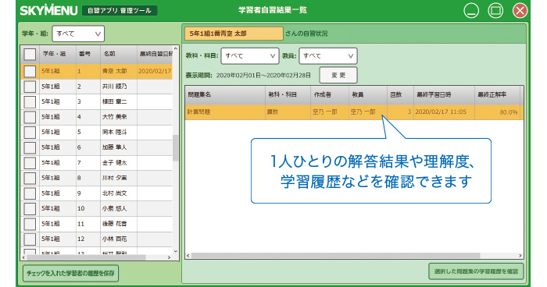Click the SKYMENU logo

click(x=48, y=10)
